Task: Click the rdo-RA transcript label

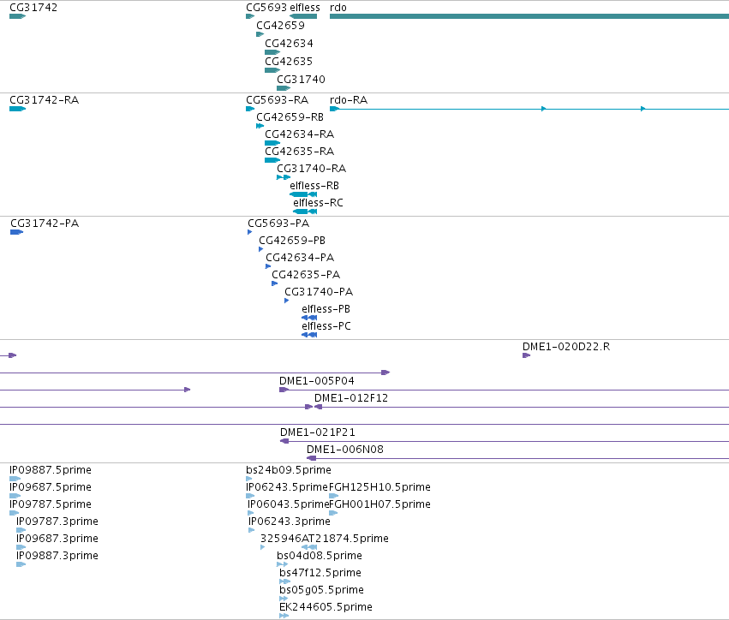Action: coord(349,100)
